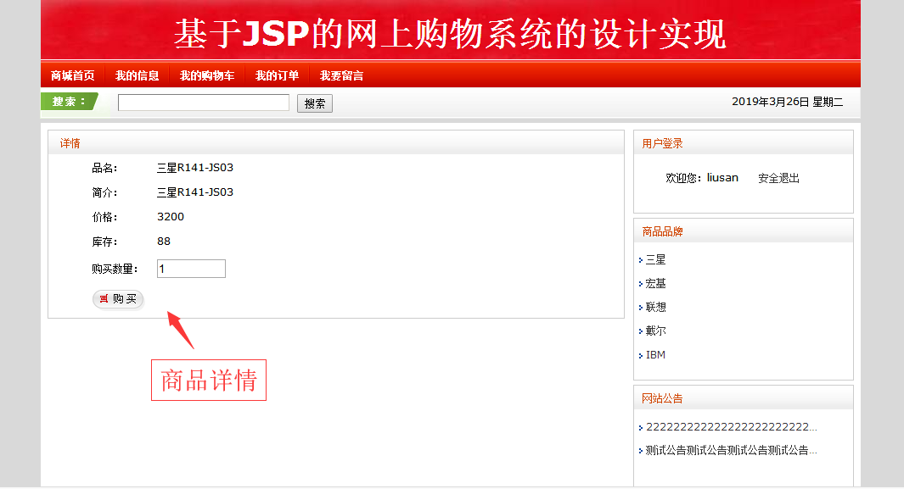Click the 简介 value 三星R141-JS03

coord(195,192)
